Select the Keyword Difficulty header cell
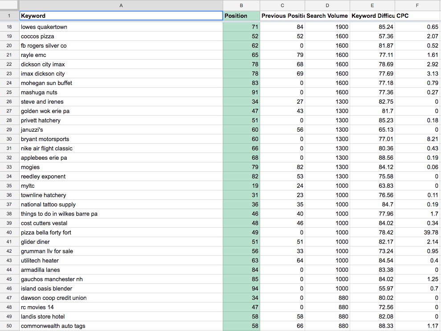The width and height of the screenshot is (441, 331). point(372,15)
